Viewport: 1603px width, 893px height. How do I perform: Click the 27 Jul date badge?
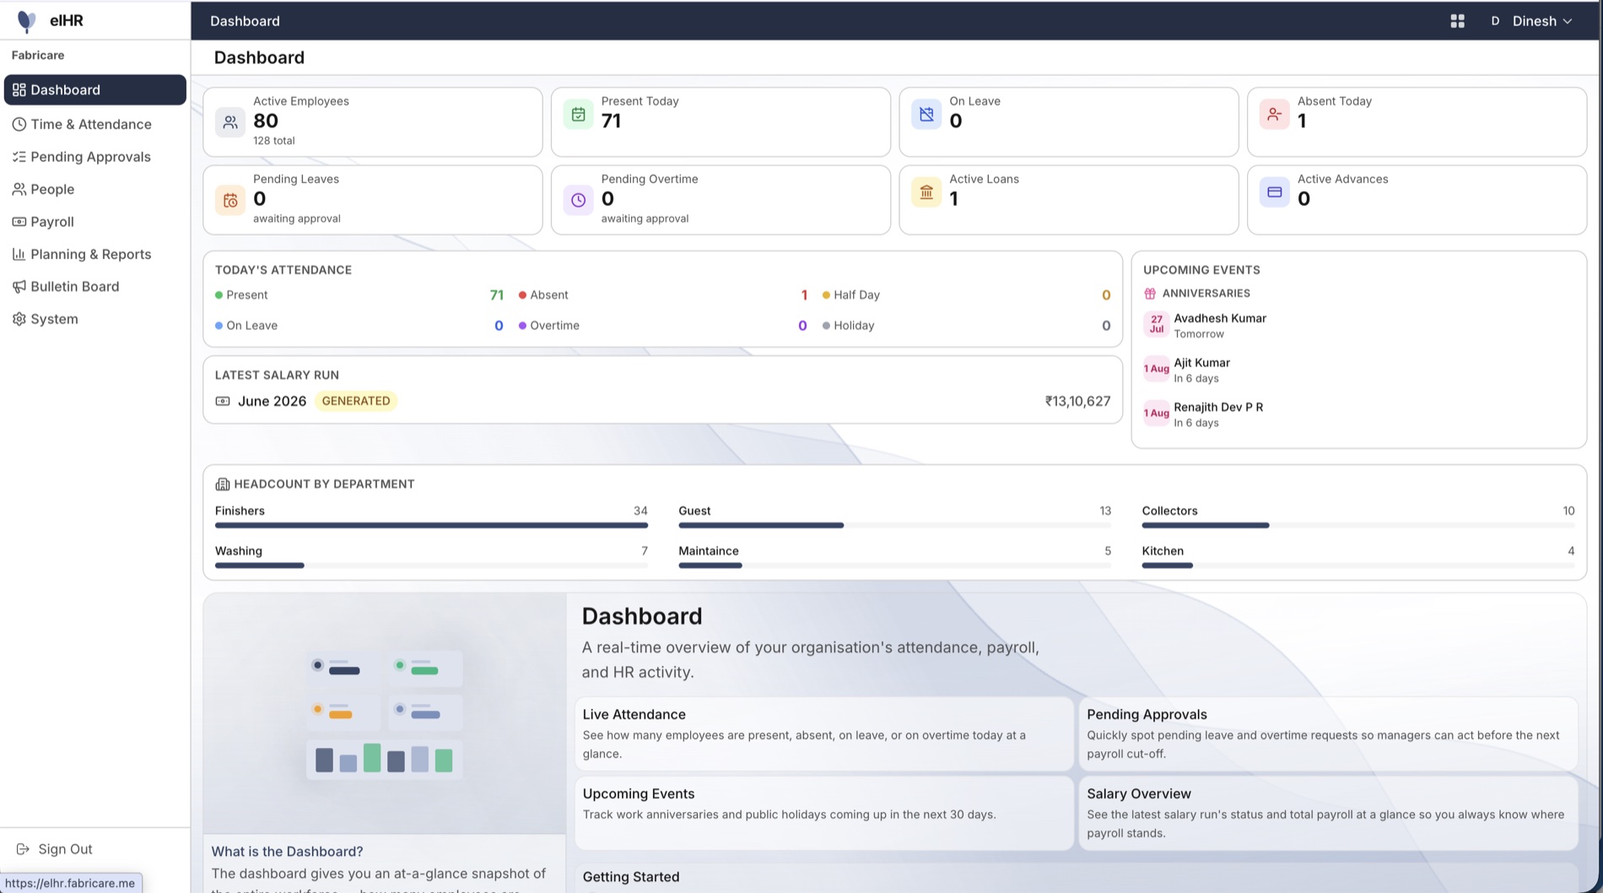click(1156, 324)
